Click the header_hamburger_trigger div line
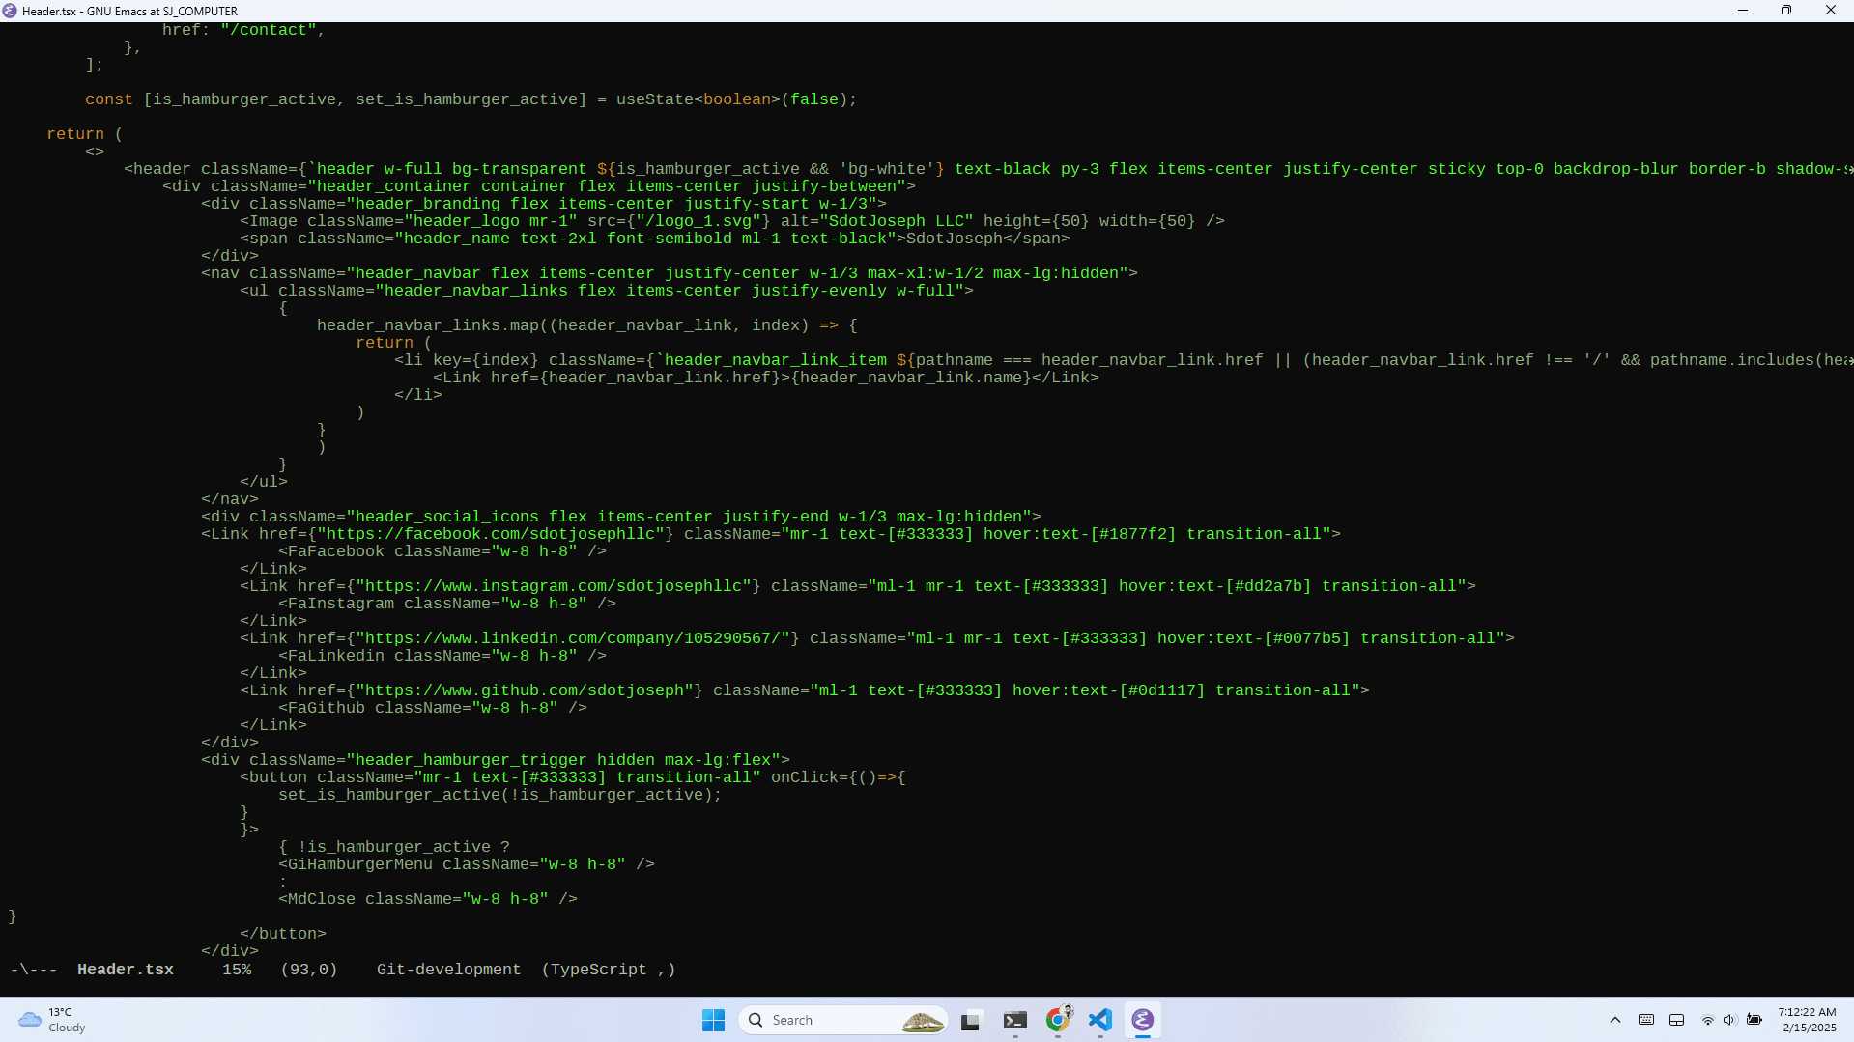Screen dimensions: 1854x1042 click(496, 760)
